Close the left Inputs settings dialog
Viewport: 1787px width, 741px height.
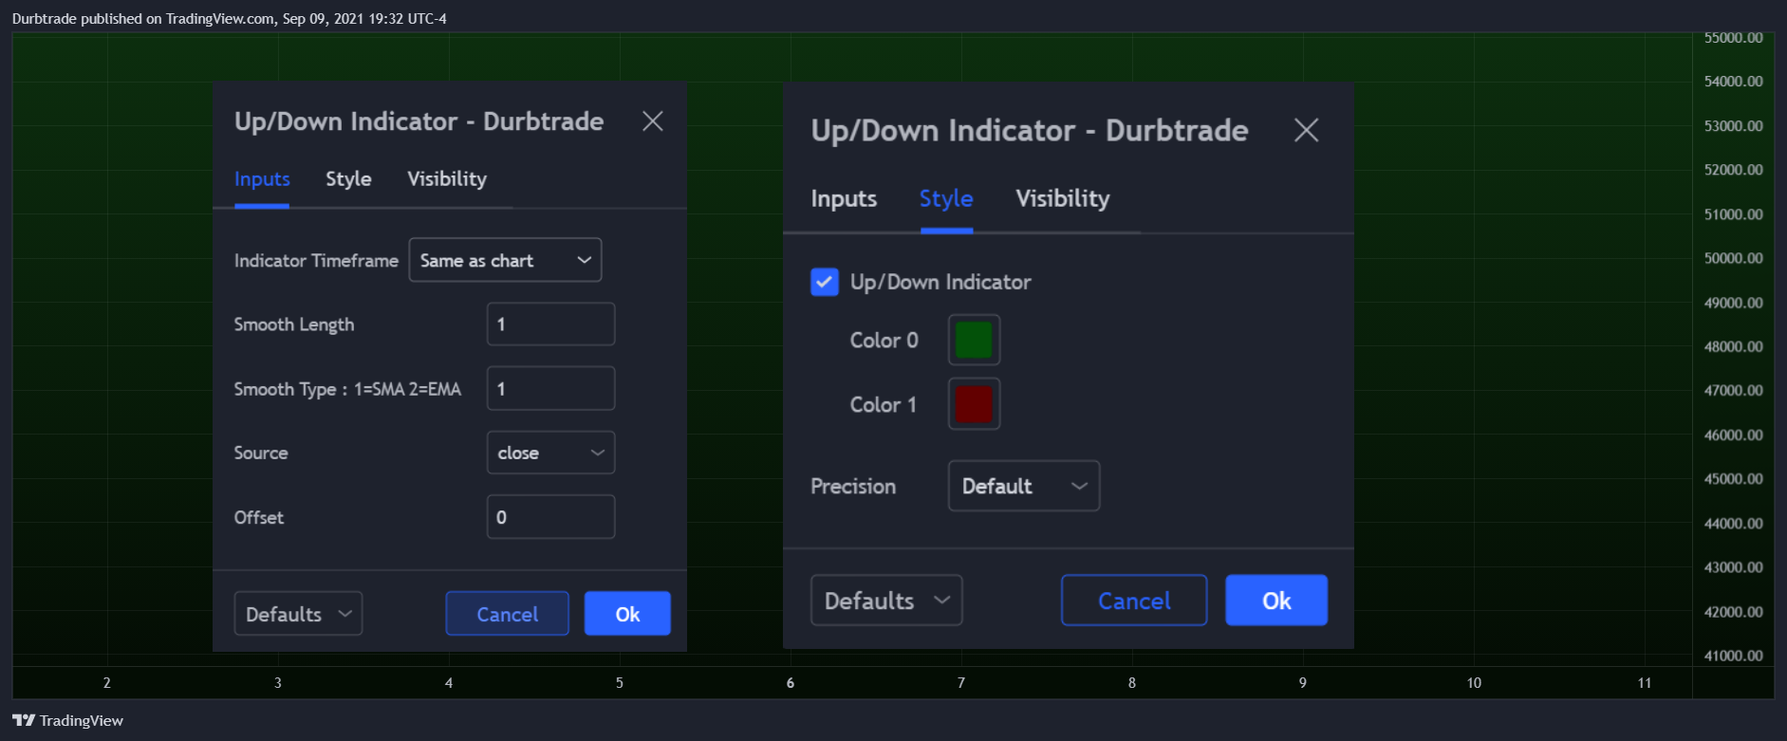[652, 121]
